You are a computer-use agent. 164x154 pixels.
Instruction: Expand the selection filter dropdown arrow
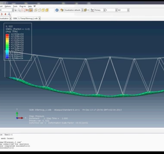click(13, 10)
